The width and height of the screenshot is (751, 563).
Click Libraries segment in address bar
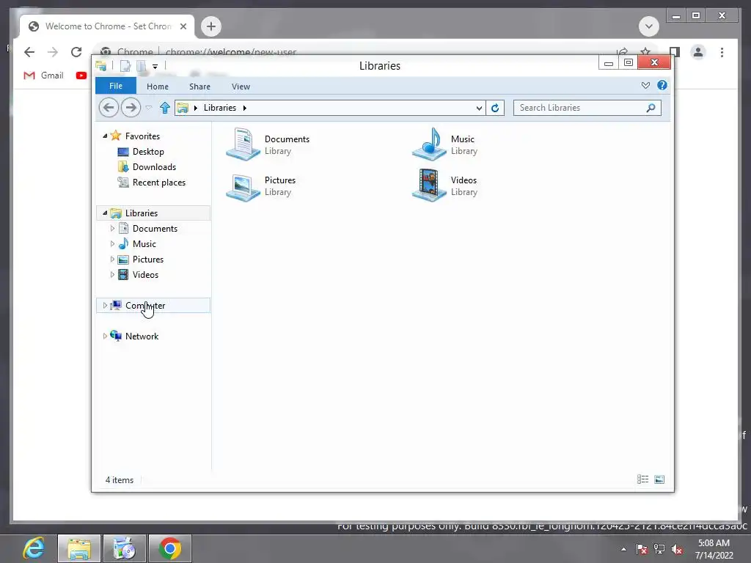(220, 108)
